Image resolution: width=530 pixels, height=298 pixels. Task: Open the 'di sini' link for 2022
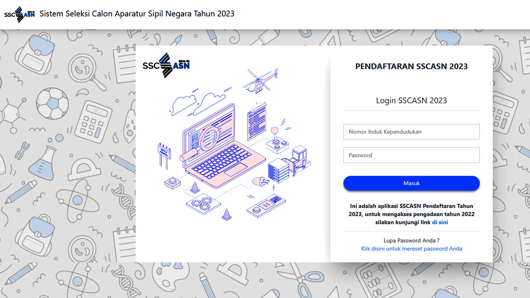click(x=440, y=222)
